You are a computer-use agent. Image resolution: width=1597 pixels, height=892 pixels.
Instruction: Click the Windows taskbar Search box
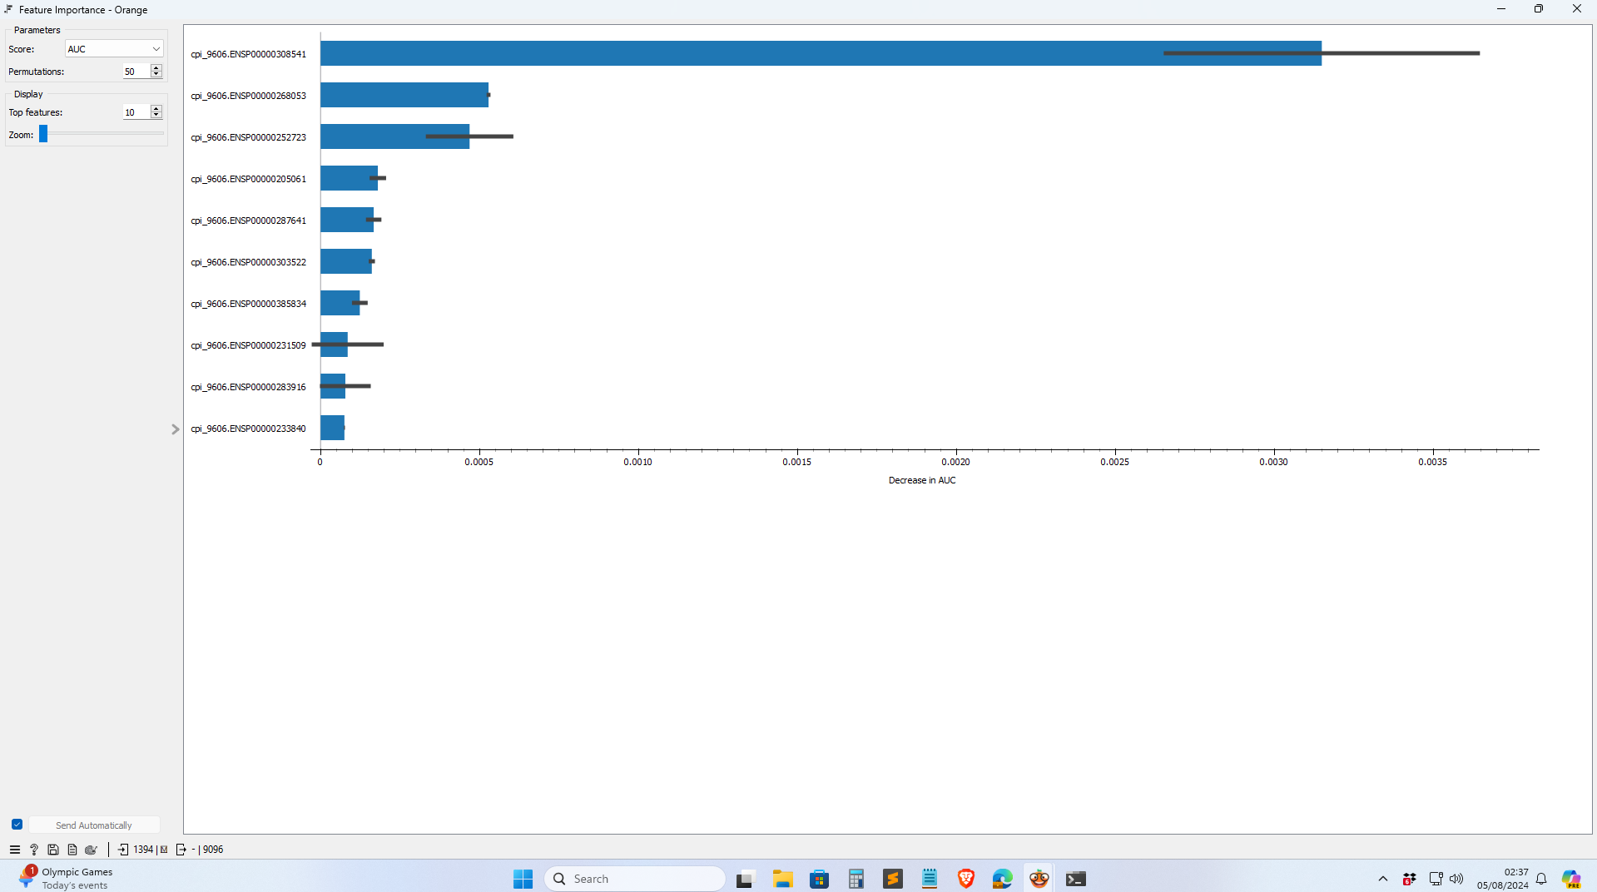pos(635,879)
